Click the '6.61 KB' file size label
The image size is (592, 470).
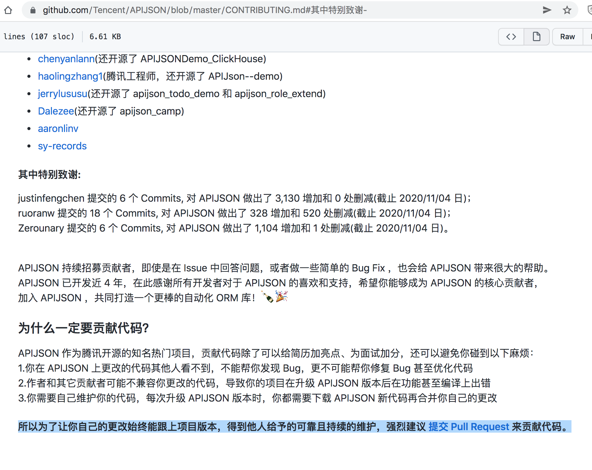104,36
